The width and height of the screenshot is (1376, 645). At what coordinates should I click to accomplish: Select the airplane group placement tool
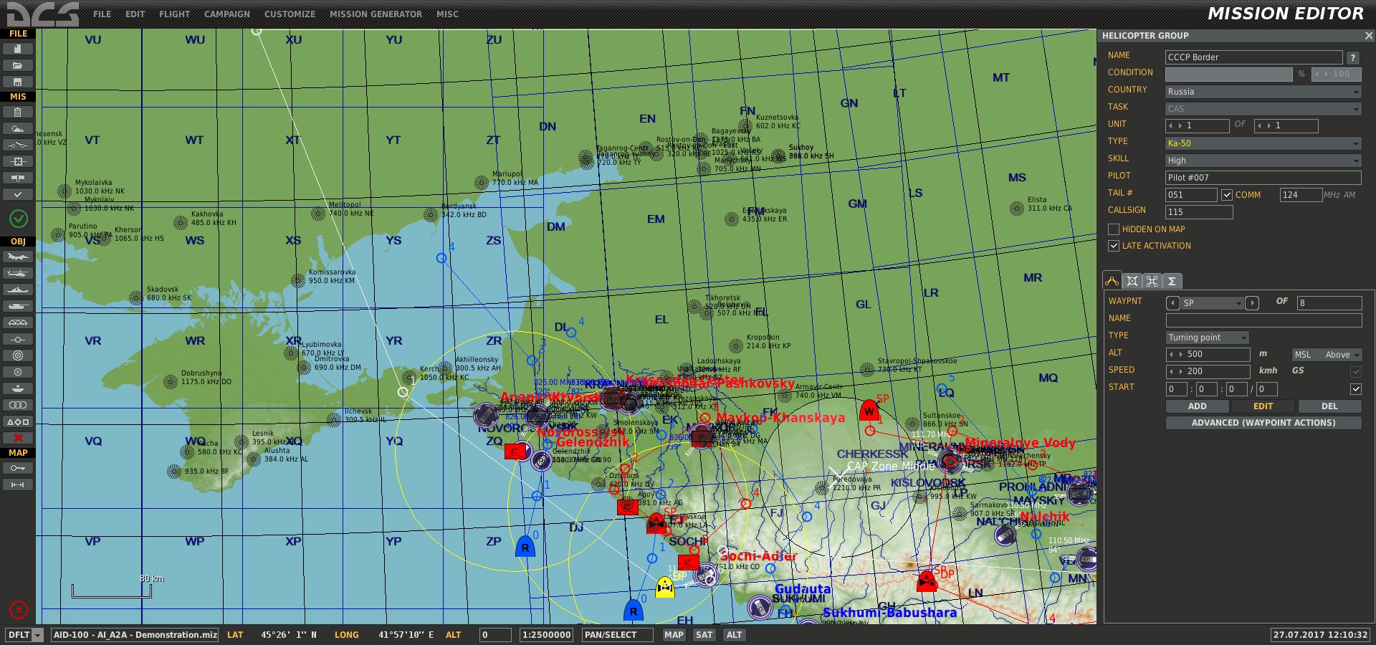(18, 257)
